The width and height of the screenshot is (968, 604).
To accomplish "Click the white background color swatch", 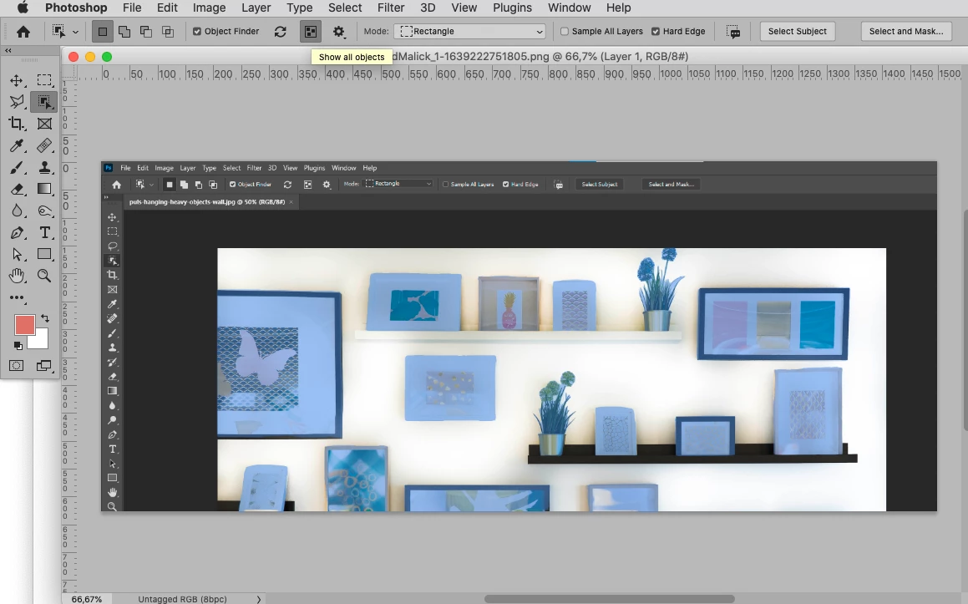I will pyautogui.click(x=41, y=341).
